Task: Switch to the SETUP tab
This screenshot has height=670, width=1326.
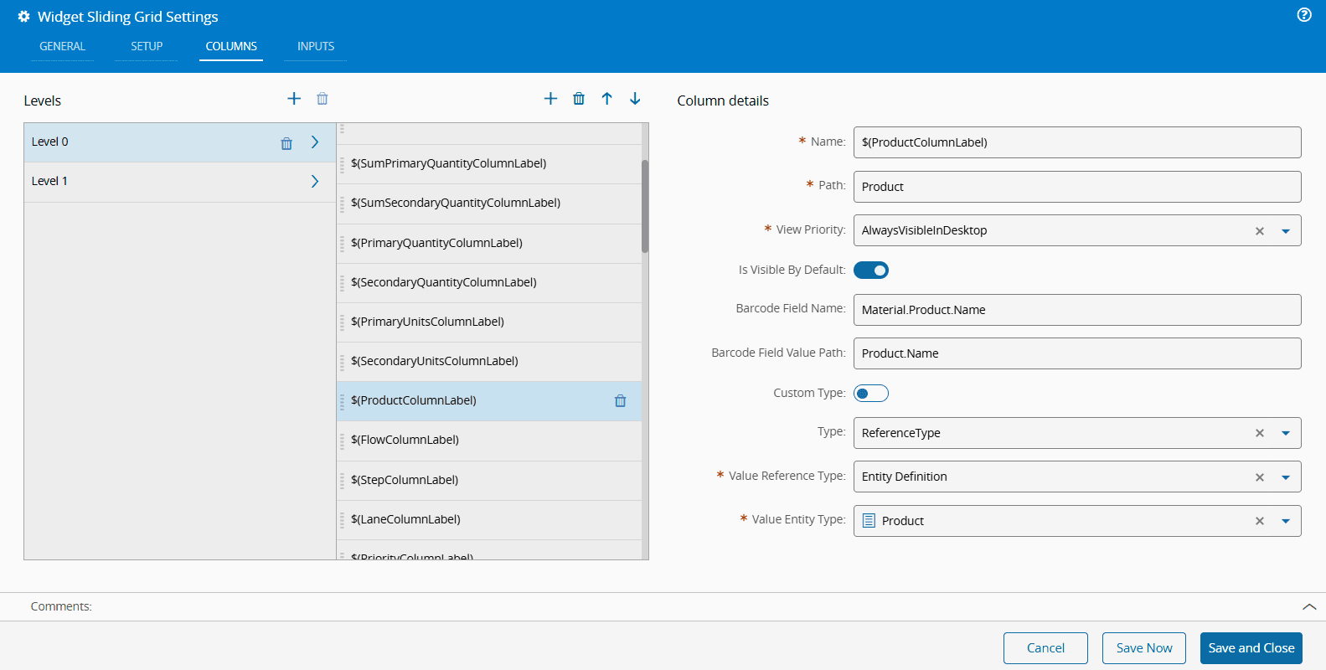Action: (x=147, y=47)
